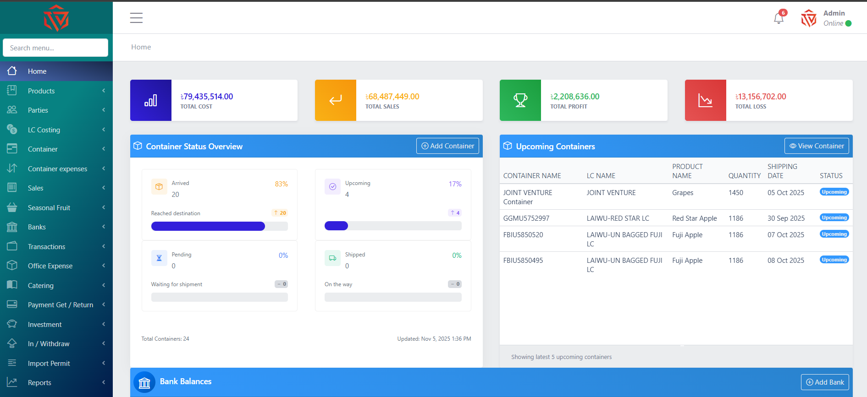Viewport: 867px width, 397px height.
Task: Open the Import Permit menu item
Action: pos(56,363)
